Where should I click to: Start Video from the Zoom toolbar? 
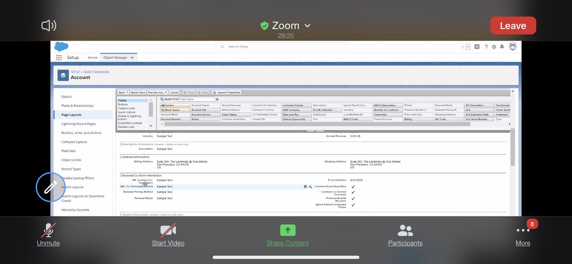168,235
